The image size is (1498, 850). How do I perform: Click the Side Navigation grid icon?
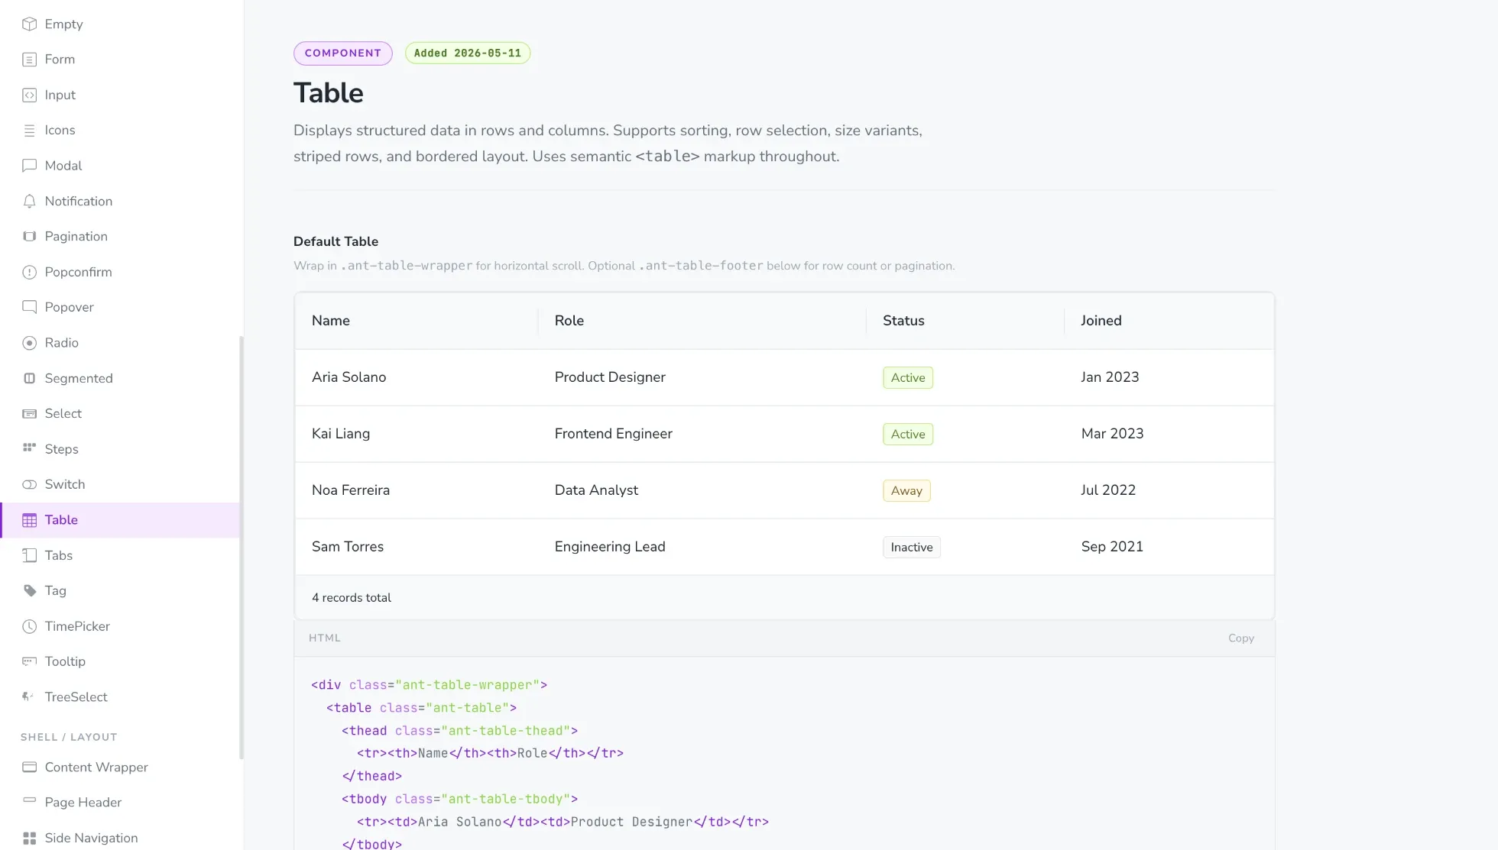click(29, 838)
